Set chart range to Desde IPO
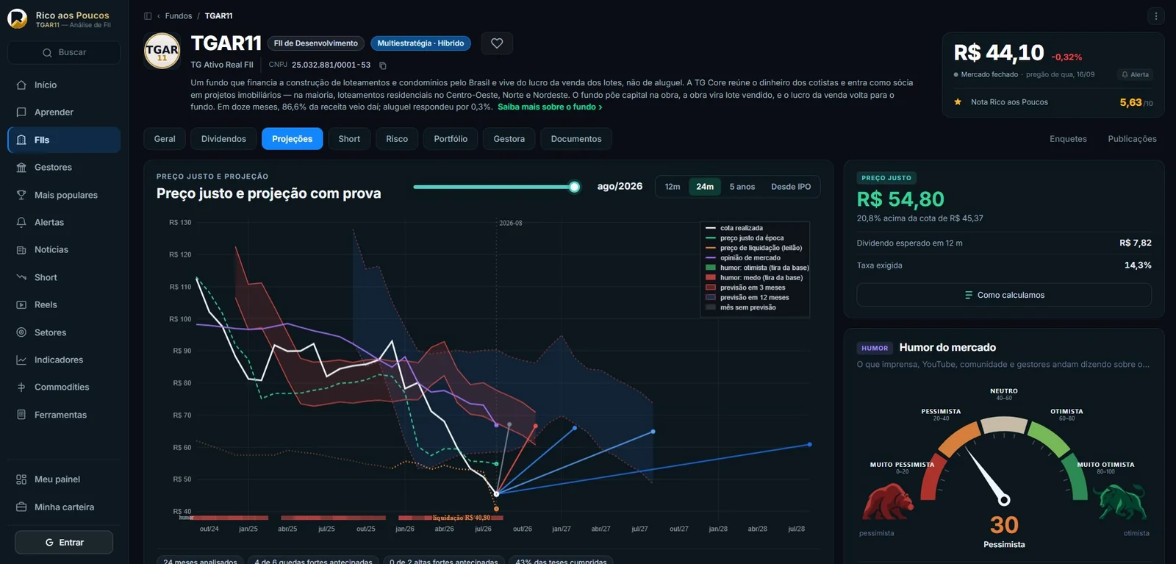The width and height of the screenshot is (1176, 564). pos(791,187)
